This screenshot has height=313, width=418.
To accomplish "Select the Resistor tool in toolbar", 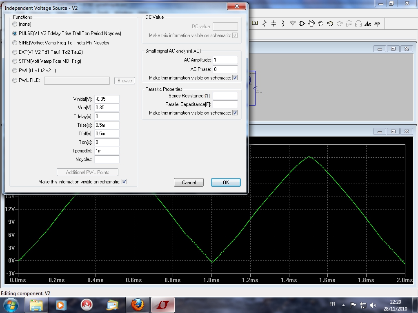I will coord(265,24).
